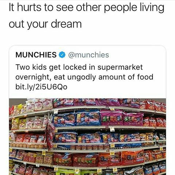Click the 'overnight, eat ungodly amount' text line
The width and height of the screenshot is (175, 175).
point(71,77)
